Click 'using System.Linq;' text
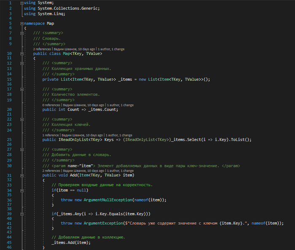This screenshot has width=295, height=250. 44,14
